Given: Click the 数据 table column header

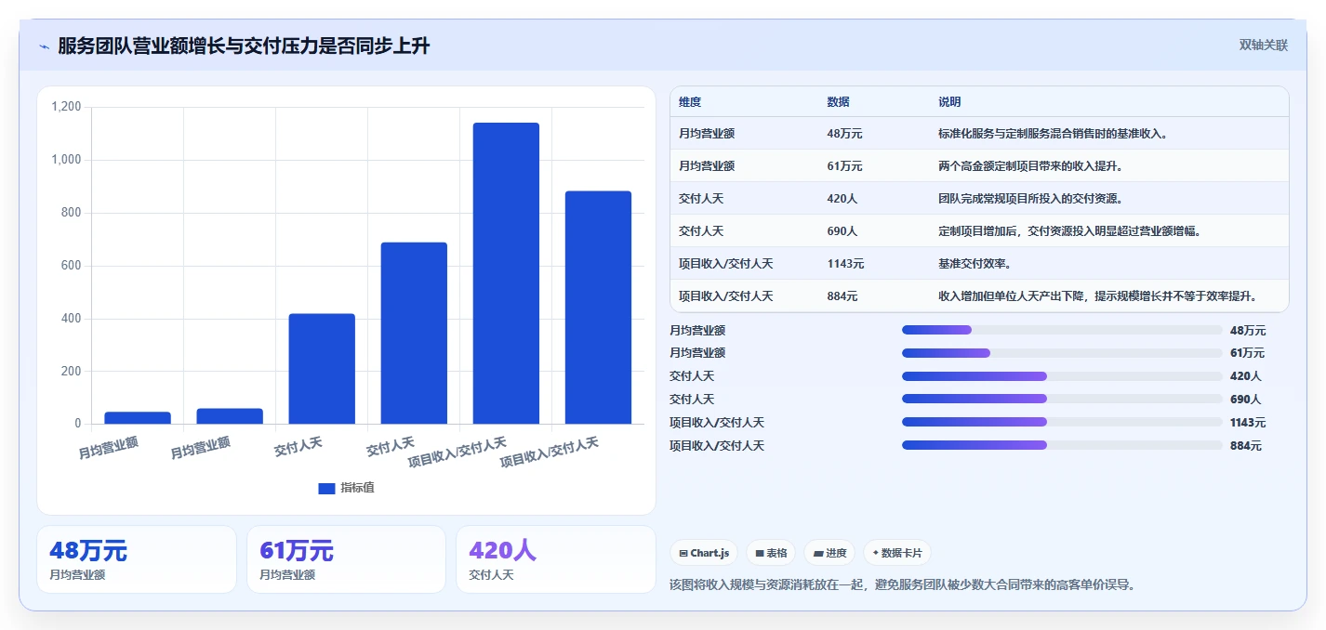Looking at the screenshot, I should pyautogui.click(x=838, y=102).
